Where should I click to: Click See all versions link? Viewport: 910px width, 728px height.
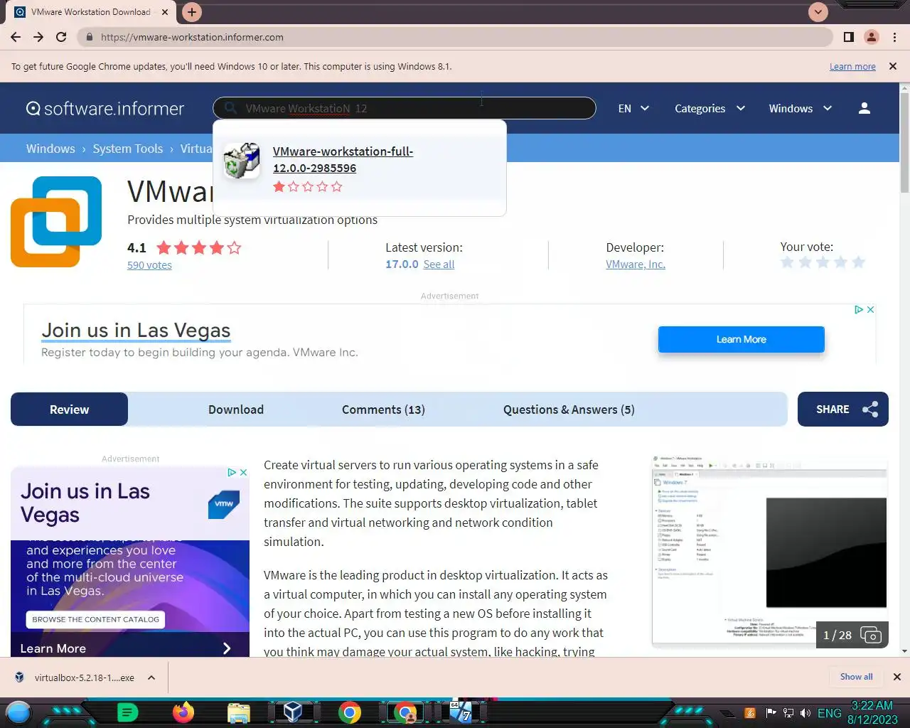point(439,264)
